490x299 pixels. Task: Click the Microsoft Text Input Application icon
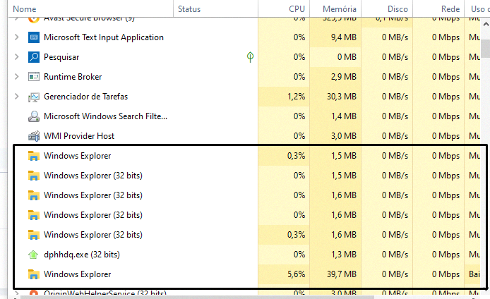coord(34,37)
